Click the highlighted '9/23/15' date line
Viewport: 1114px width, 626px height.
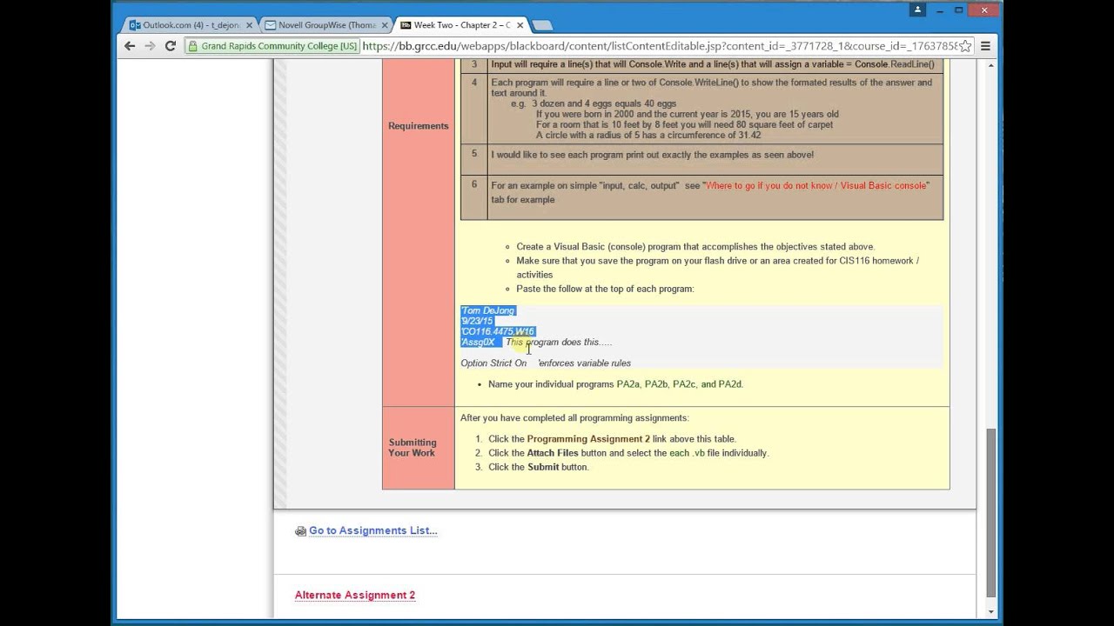pos(477,321)
